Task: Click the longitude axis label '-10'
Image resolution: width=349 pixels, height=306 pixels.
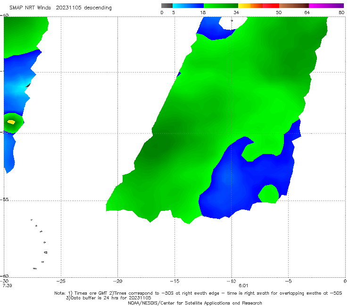Action: point(231,281)
